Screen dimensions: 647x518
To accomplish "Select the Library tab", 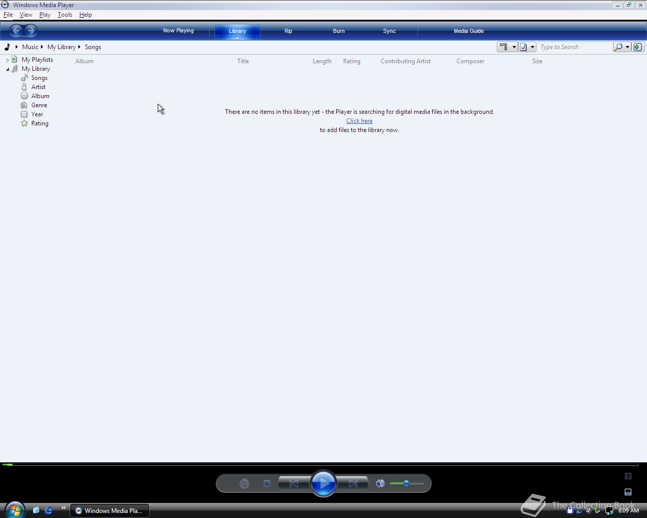I will tap(238, 31).
